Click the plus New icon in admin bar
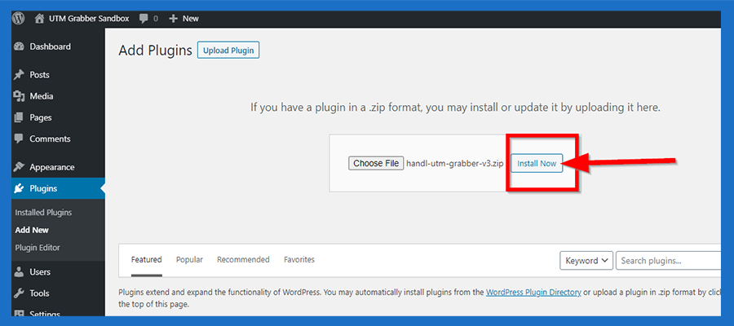Viewport: 734px width, 326px height. [x=173, y=18]
